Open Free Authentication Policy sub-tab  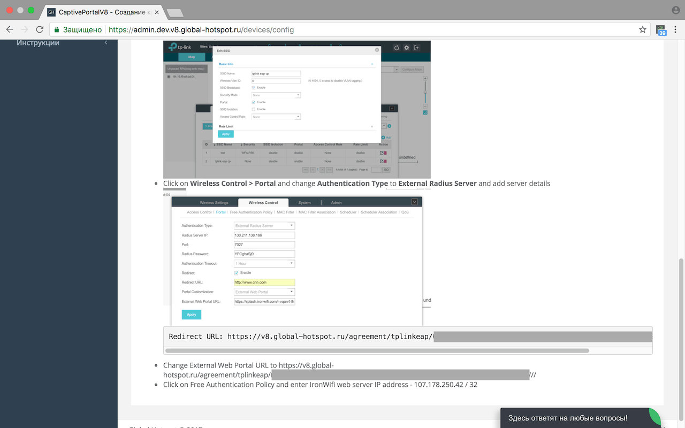pos(251,212)
